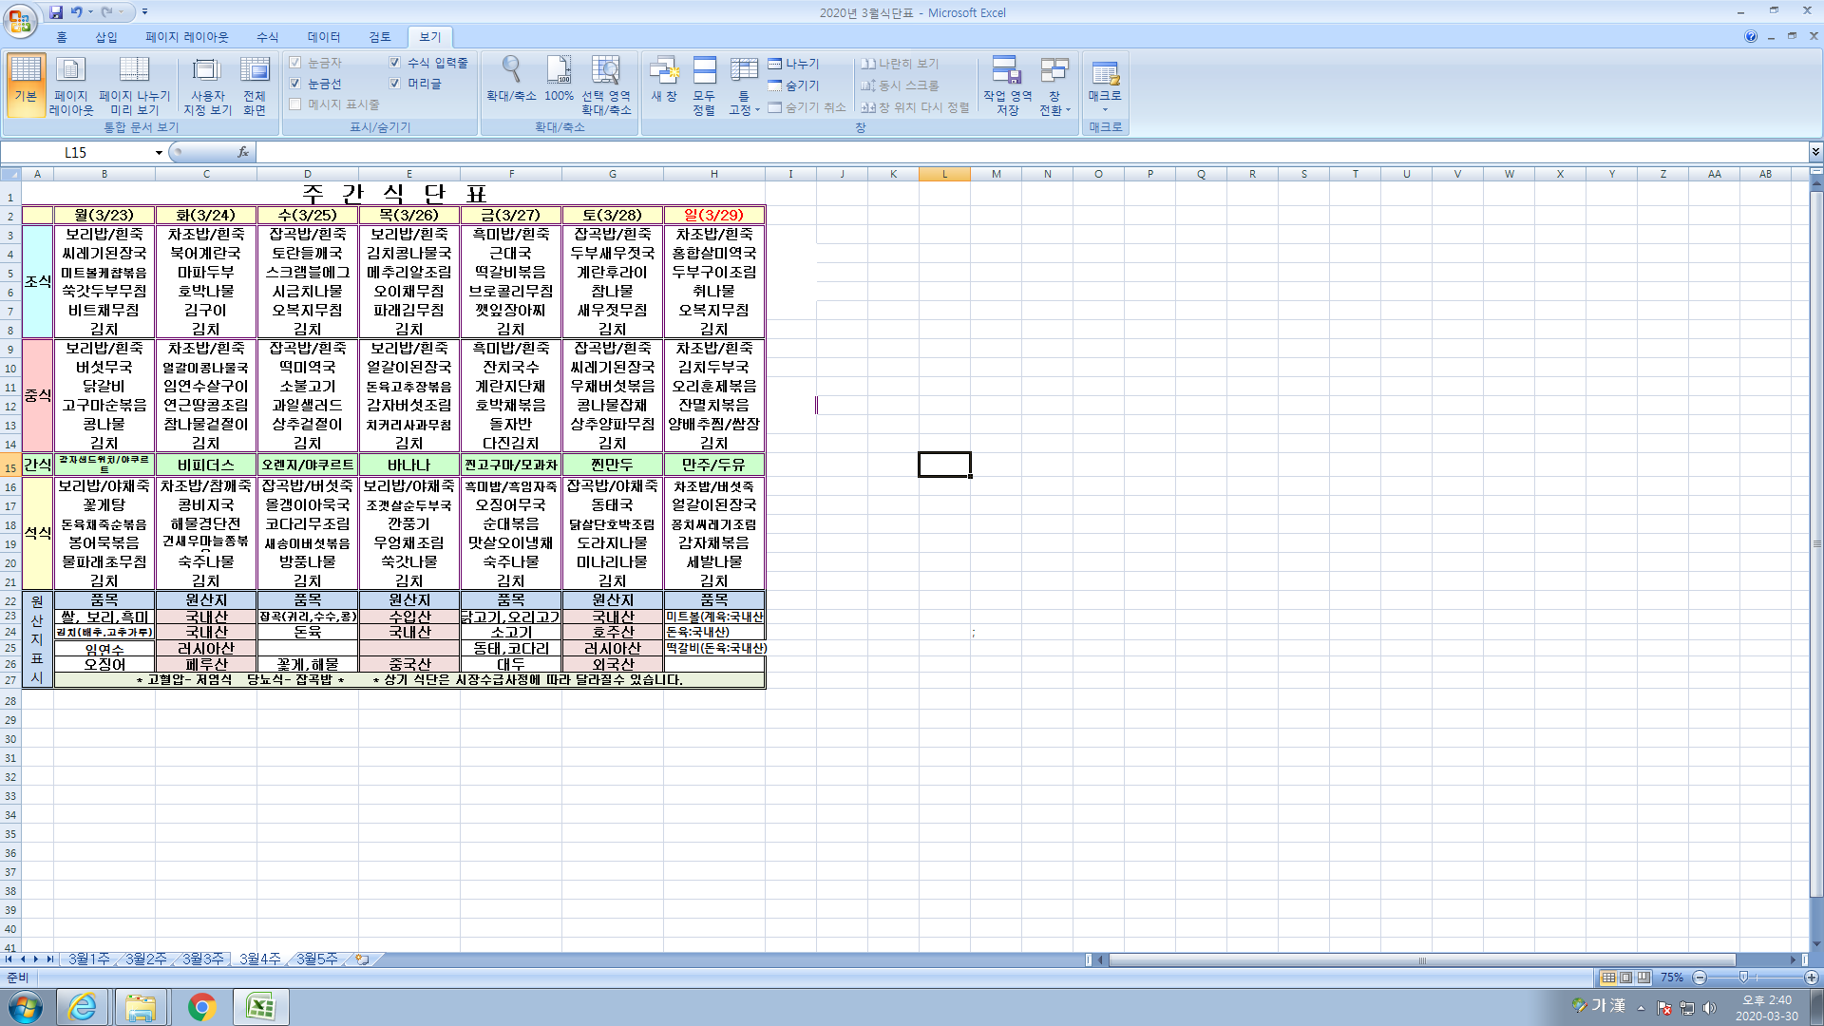Viewport: 1824px width, 1026px height.
Task: Launch Chrome from the taskbar
Action: coord(201,1007)
